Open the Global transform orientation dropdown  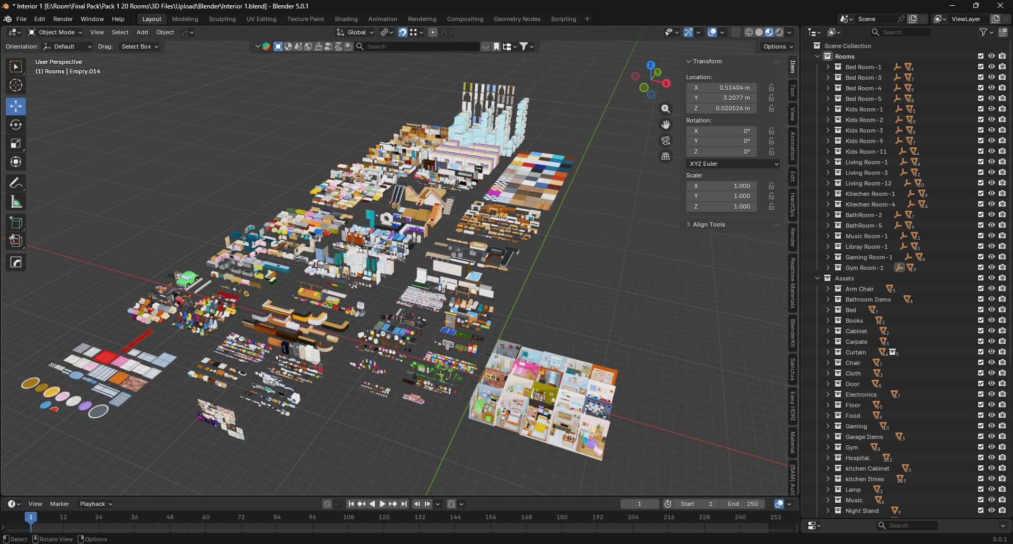[355, 32]
